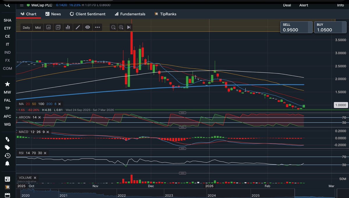This screenshot has width=349, height=198.
Task: Select the MW watchlist in the sidebar
Action: tap(8, 92)
